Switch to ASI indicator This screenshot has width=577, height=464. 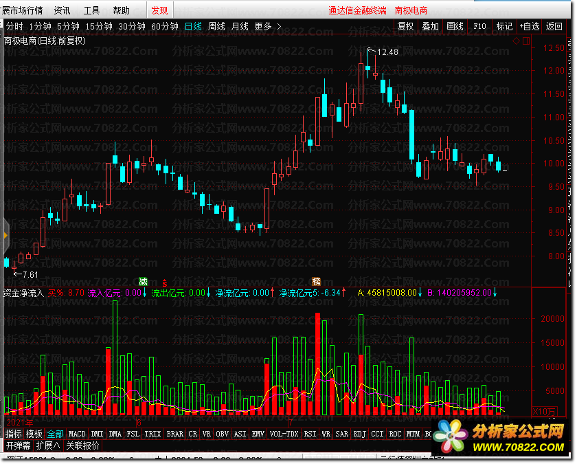tap(240, 434)
